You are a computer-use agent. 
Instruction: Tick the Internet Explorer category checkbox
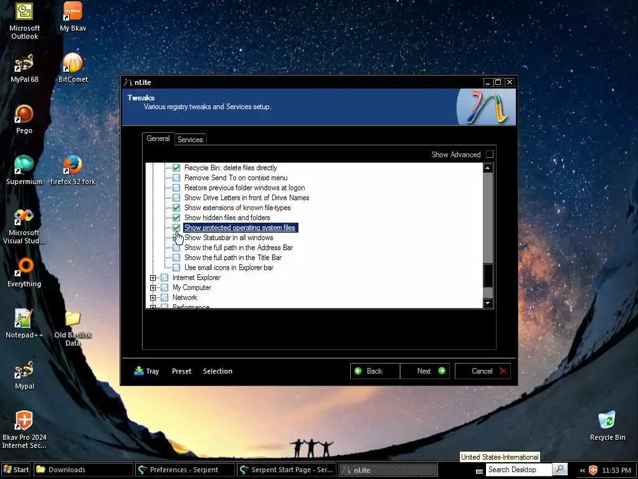[164, 278]
